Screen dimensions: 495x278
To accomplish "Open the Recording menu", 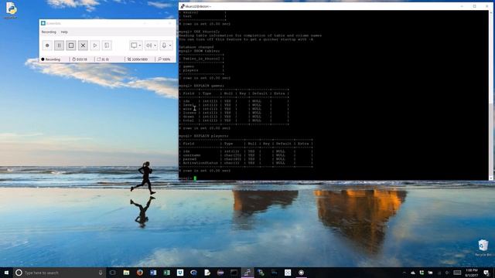I will click(x=49, y=32).
